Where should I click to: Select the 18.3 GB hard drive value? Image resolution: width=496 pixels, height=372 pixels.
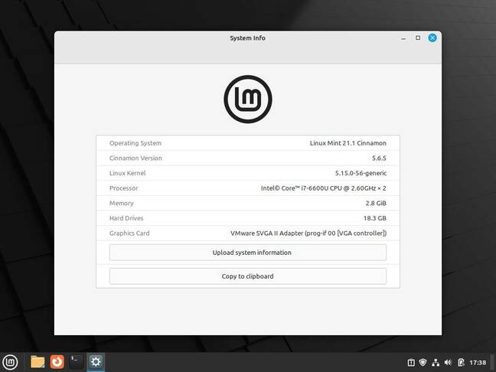coord(375,218)
